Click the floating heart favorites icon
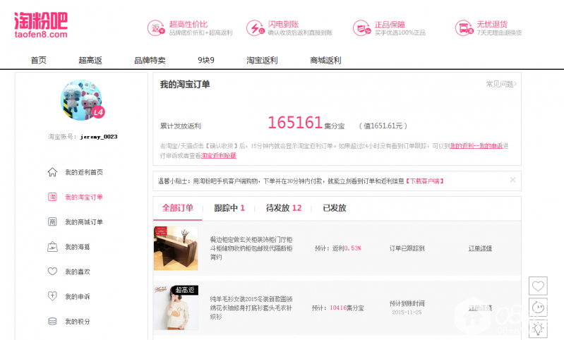Image resolution: width=564 pixels, height=340 pixels. (x=539, y=286)
